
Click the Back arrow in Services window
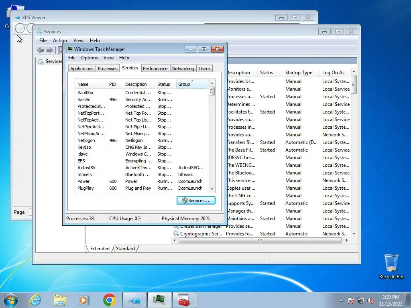(41, 50)
